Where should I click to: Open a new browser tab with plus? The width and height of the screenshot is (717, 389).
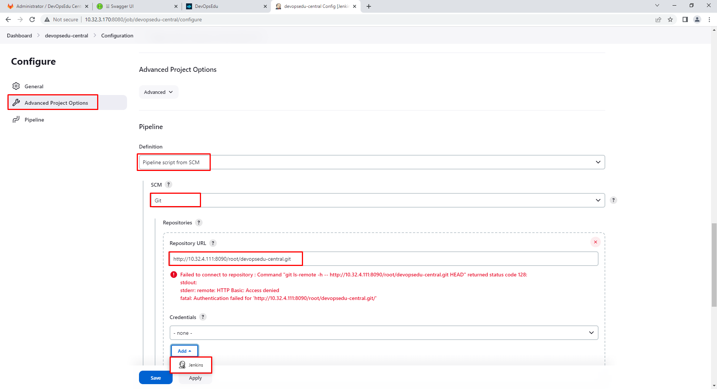tap(369, 6)
